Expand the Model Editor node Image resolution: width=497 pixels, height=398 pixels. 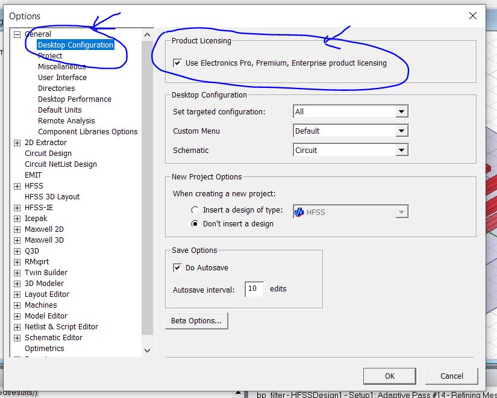coord(17,316)
